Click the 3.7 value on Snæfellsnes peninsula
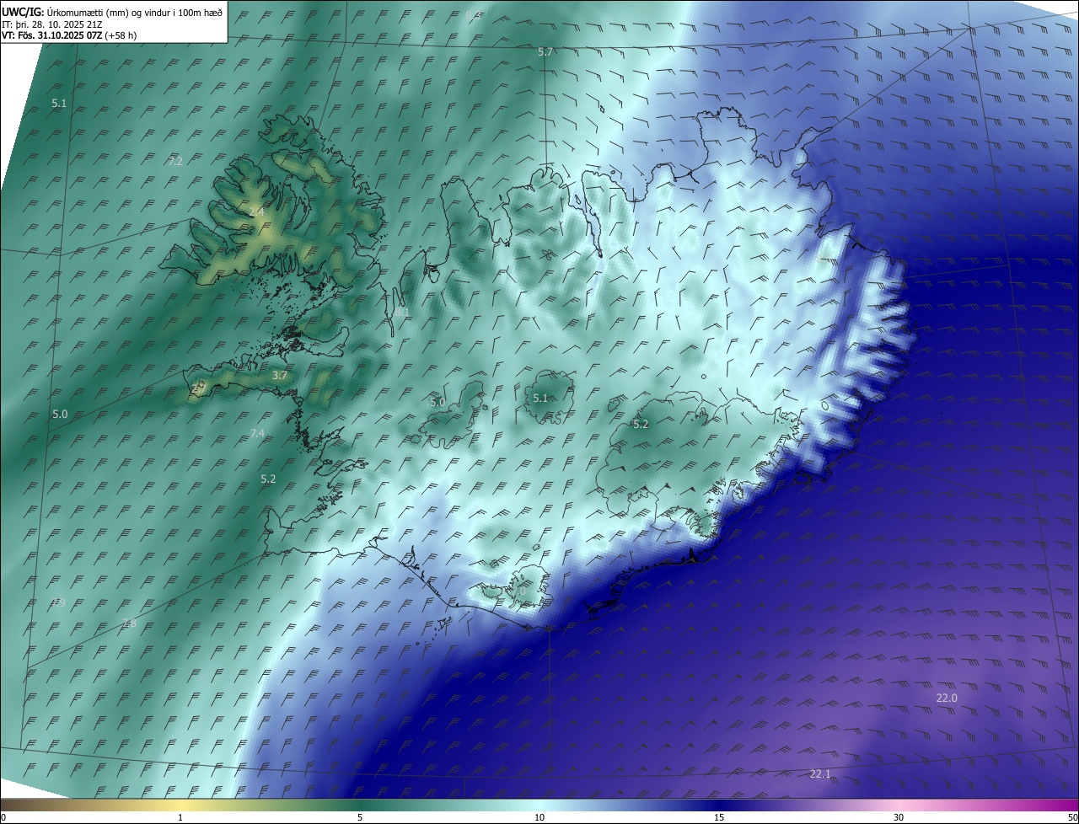The image size is (1079, 824). (280, 376)
